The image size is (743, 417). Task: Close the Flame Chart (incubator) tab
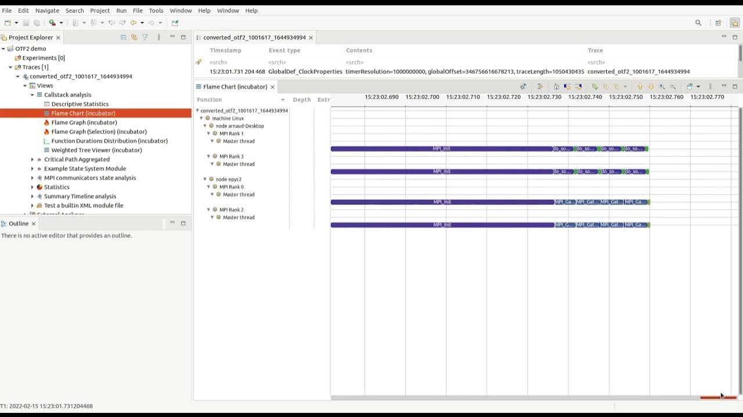(x=272, y=87)
